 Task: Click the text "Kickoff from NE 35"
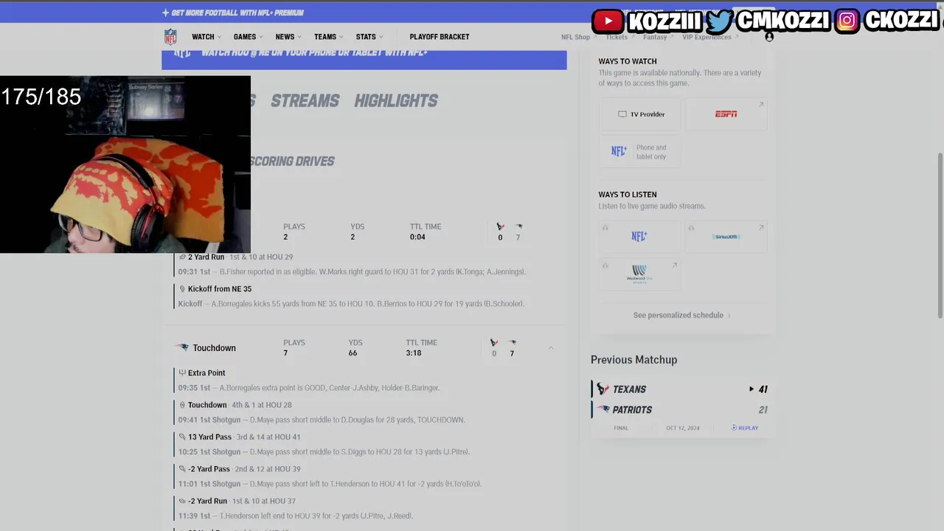tap(220, 289)
